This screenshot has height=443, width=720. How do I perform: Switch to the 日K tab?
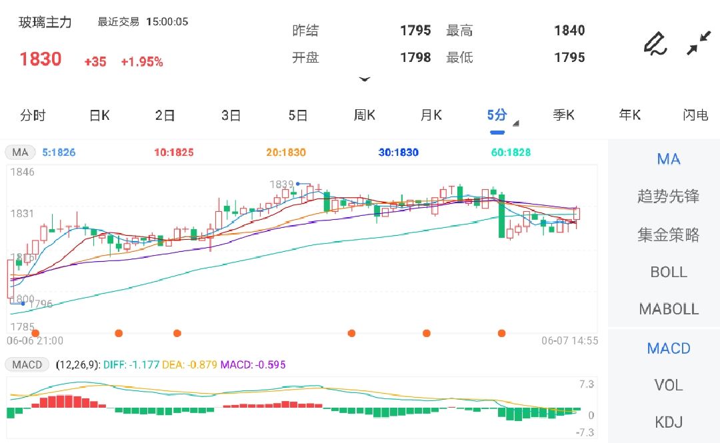(99, 115)
